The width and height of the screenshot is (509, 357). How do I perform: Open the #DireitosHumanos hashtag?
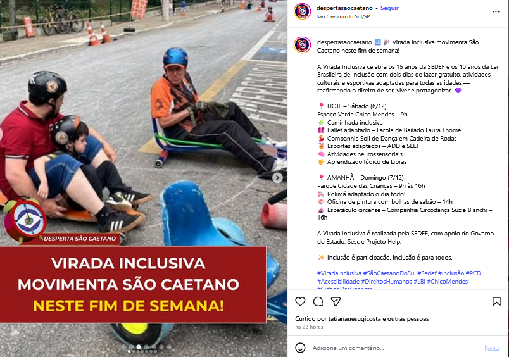(386, 282)
